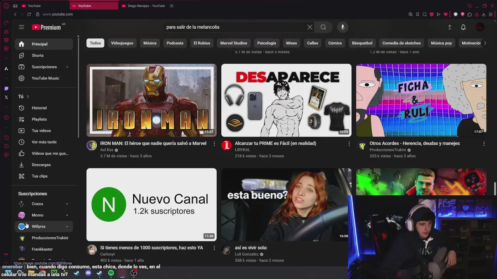Select the Marvel Studios filter chip
Image resolution: width=497 pixels, height=279 pixels.
[234, 43]
